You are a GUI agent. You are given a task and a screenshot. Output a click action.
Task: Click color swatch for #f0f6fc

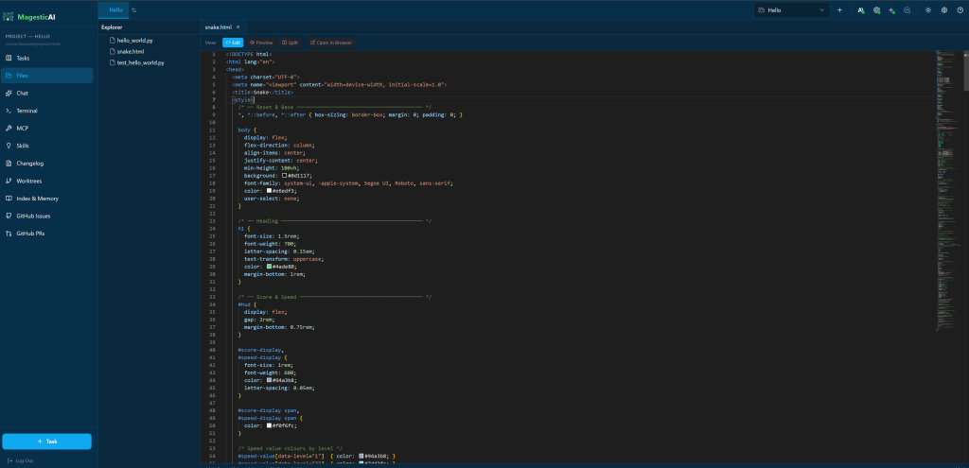[270, 425]
